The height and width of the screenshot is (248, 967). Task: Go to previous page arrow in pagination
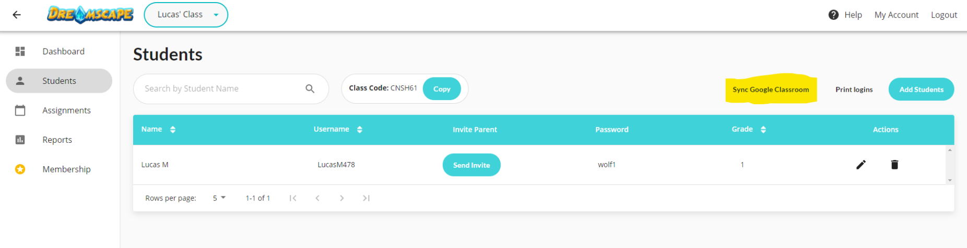coord(317,198)
